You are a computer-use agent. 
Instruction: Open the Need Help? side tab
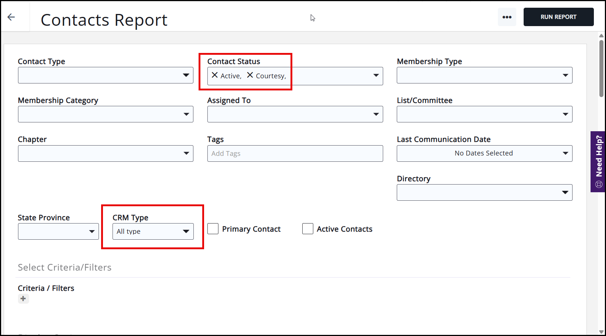pos(598,161)
